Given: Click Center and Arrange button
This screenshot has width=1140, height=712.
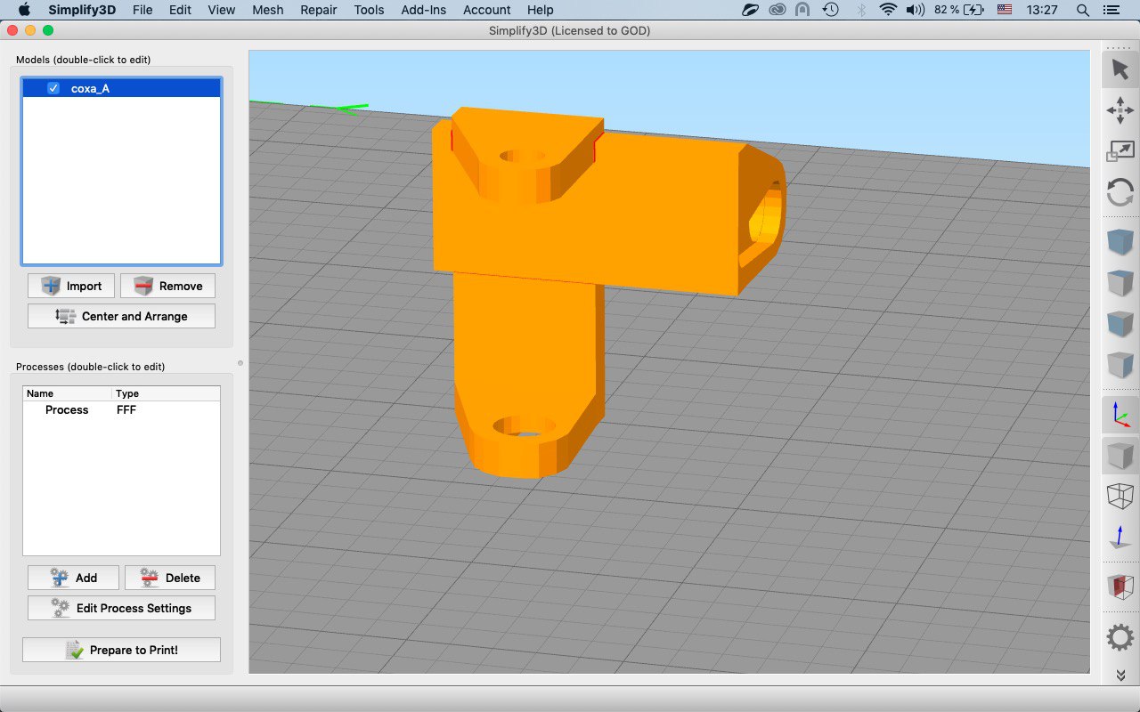Looking at the screenshot, I should [x=121, y=316].
